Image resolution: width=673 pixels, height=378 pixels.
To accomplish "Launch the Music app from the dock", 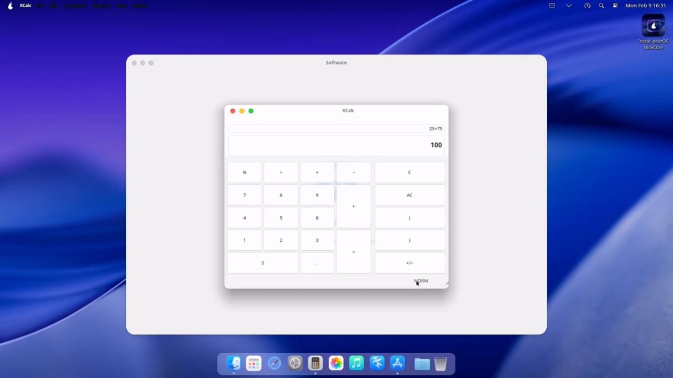I will (356, 363).
